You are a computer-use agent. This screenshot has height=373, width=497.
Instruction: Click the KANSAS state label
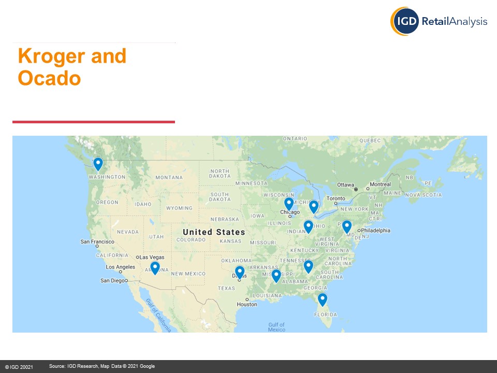click(x=230, y=241)
